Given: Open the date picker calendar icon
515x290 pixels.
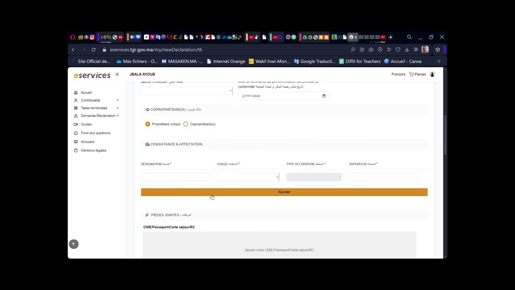Looking at the screenshot, I should (x=324, y=96).
